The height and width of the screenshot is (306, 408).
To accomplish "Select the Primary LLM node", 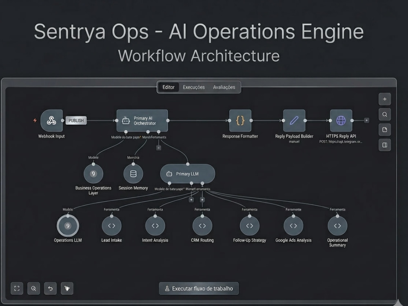I will click(188, 173).
